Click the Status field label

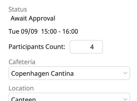(x=18, y=9)
